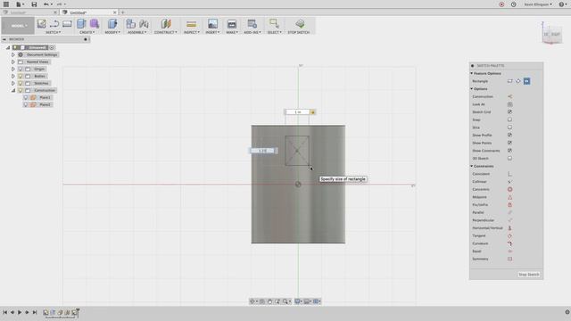The image size is (571, 321).
Task: Enable the Snap checkbox
Action: pyautogui.click(x=509, y=119)
